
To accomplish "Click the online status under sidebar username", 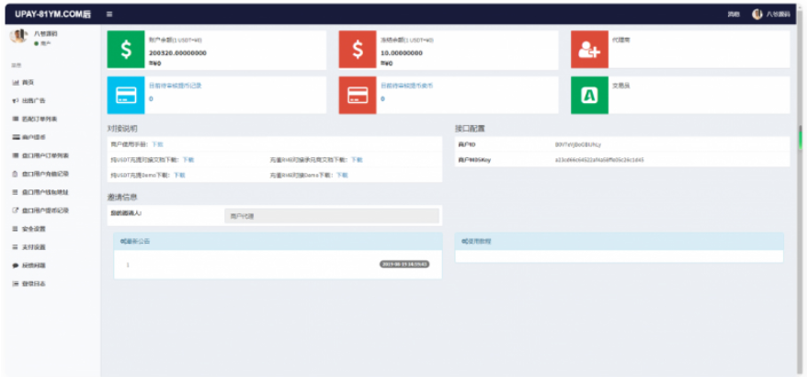I will point(43,43).
